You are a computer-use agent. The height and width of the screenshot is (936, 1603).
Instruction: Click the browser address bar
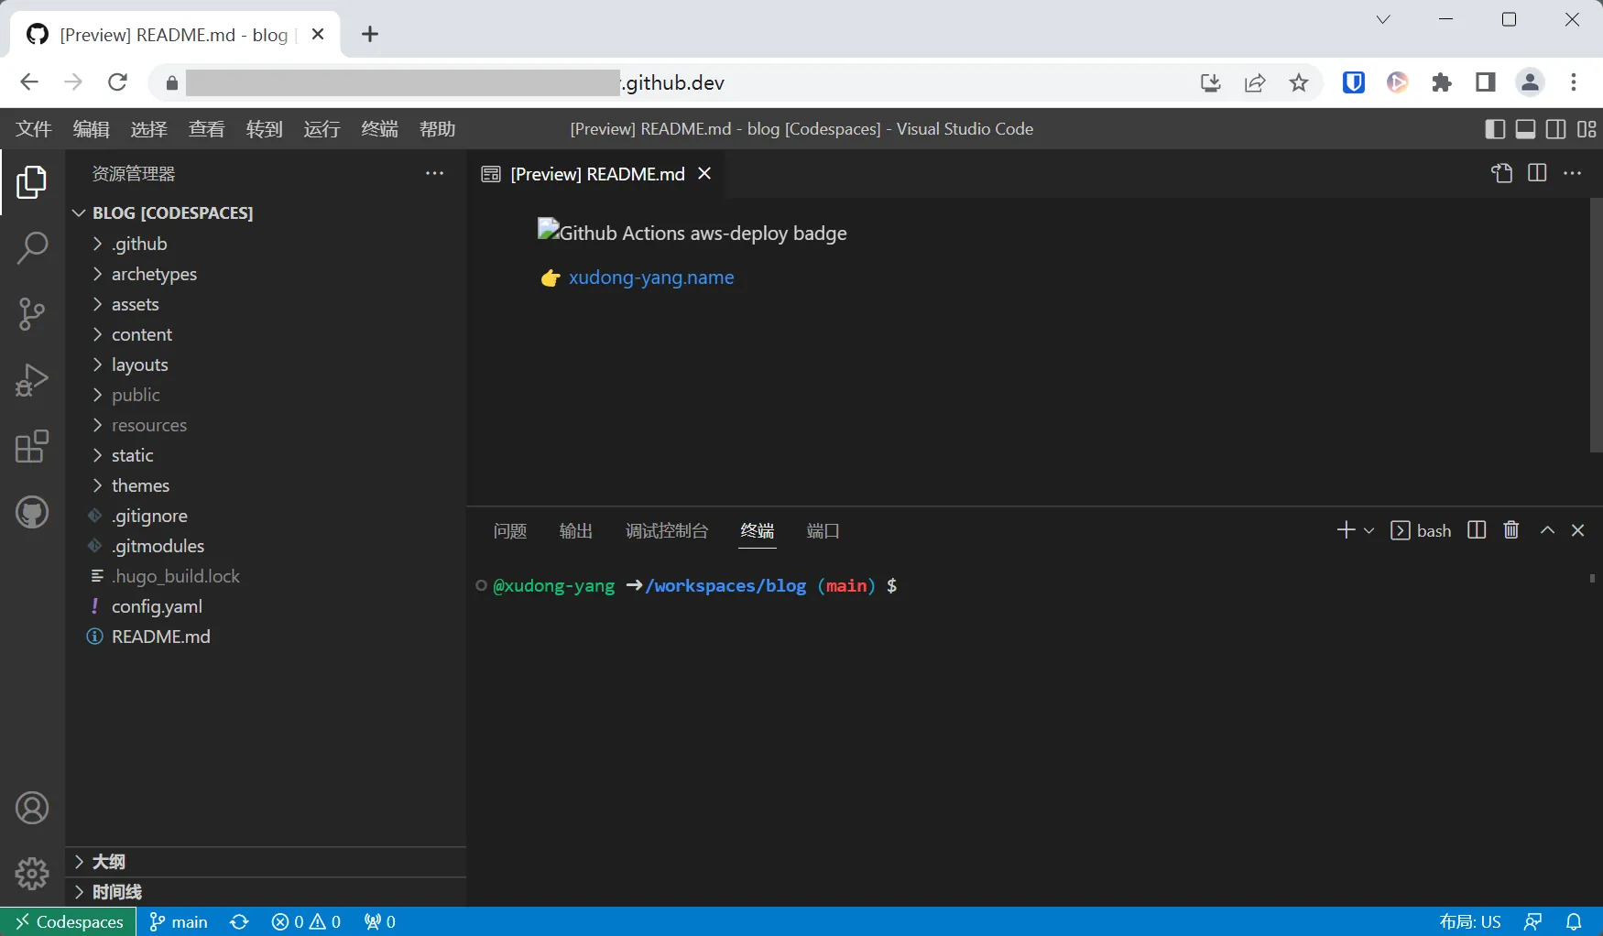click(x=641, y=82)
